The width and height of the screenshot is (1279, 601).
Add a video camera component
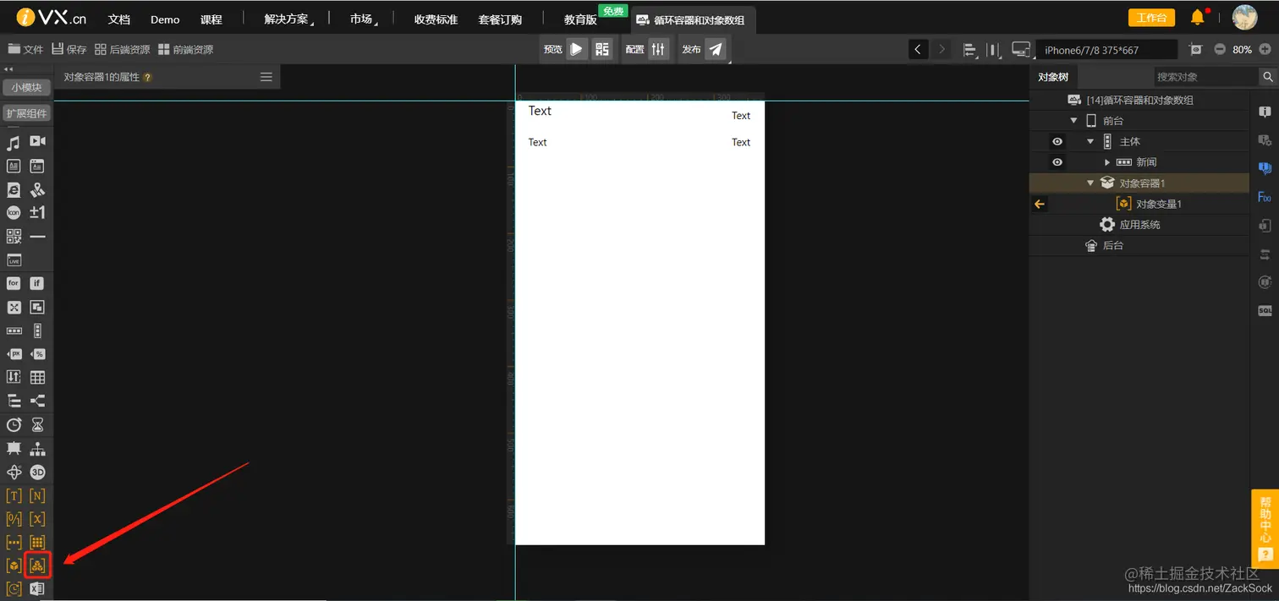tap(37, 141)
